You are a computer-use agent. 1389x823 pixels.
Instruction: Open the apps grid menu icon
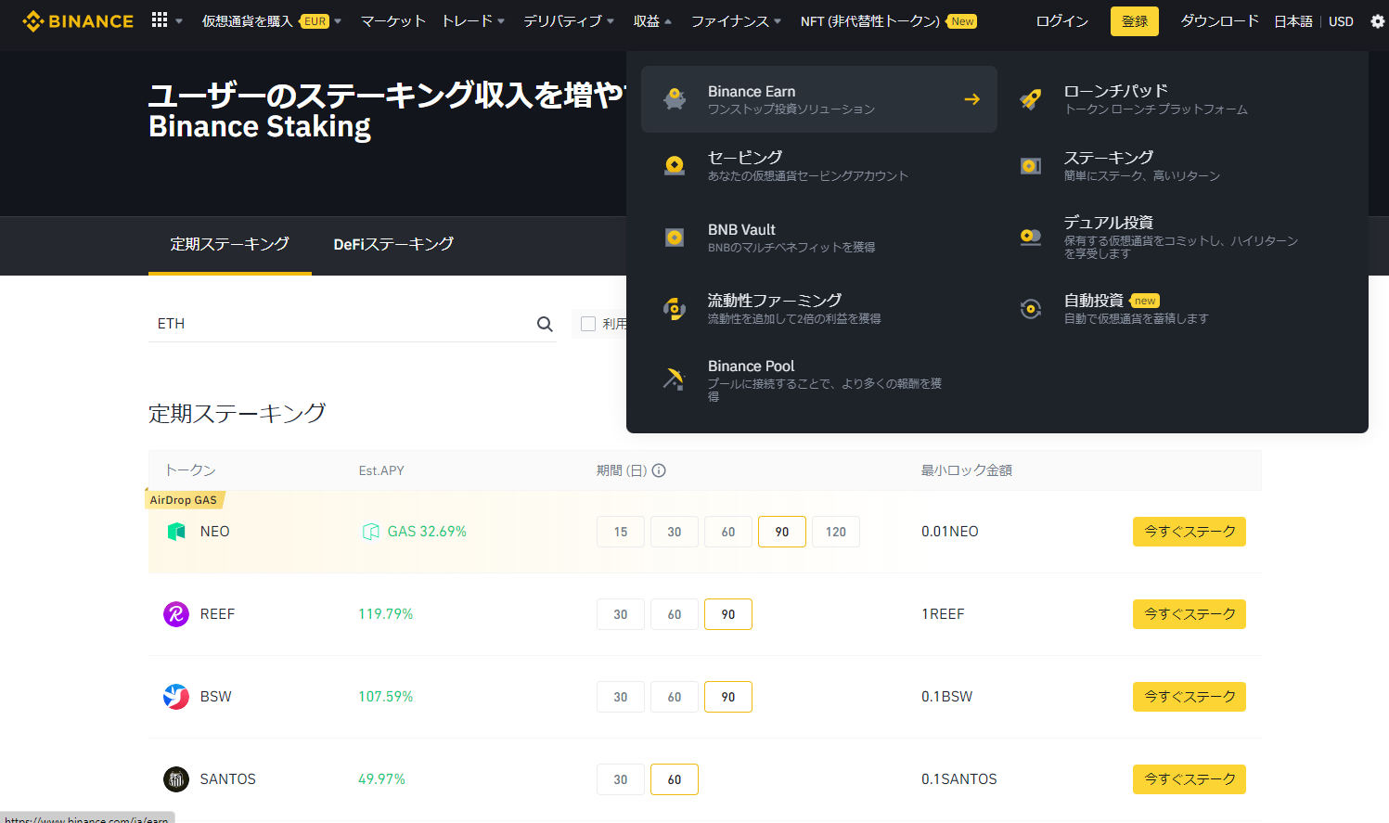point(160,20)
